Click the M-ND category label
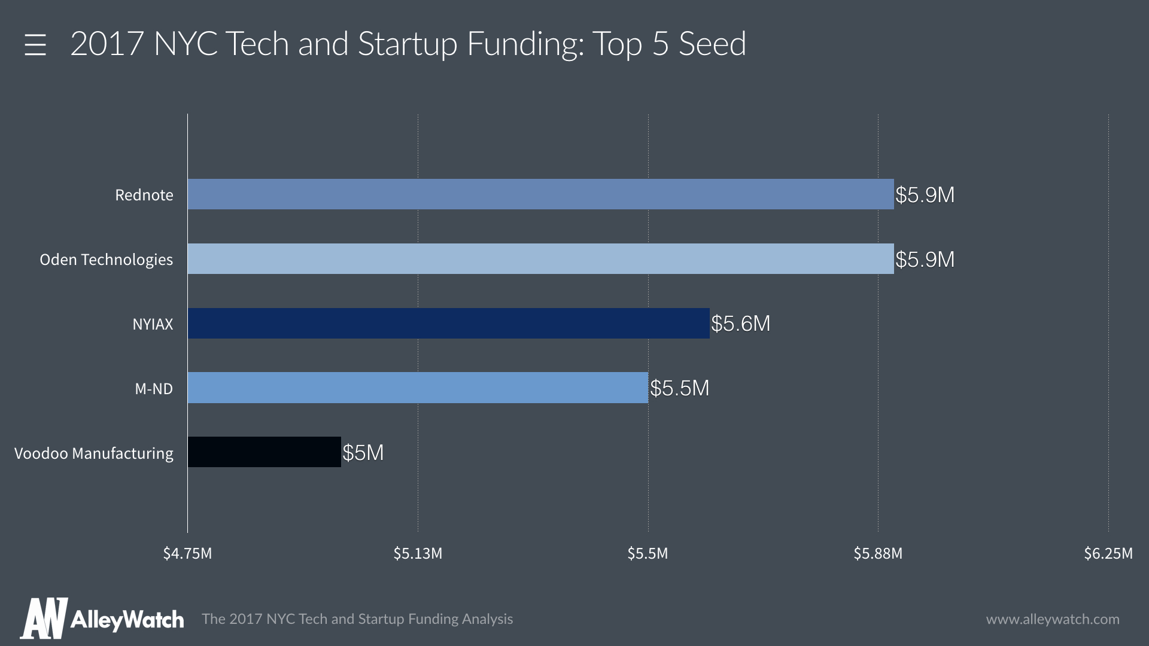 154,389
